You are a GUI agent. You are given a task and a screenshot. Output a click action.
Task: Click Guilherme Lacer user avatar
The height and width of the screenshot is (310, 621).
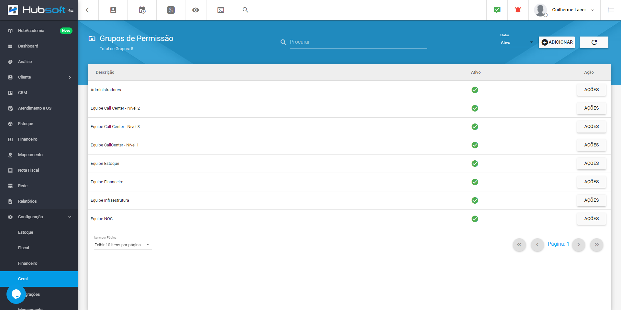tap(540, 10)
